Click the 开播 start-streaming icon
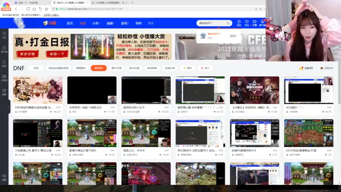Screen dimensions: 341x192 tap(254, 23)
